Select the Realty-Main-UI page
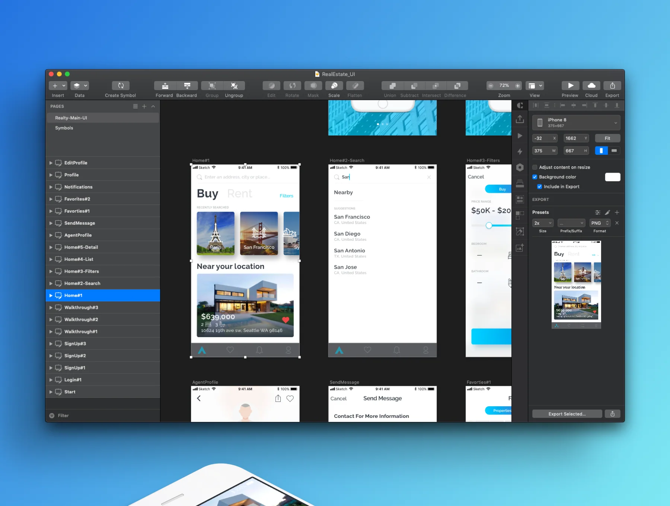Viewport: 670px width, 506px height. click(x=103, y=118)
